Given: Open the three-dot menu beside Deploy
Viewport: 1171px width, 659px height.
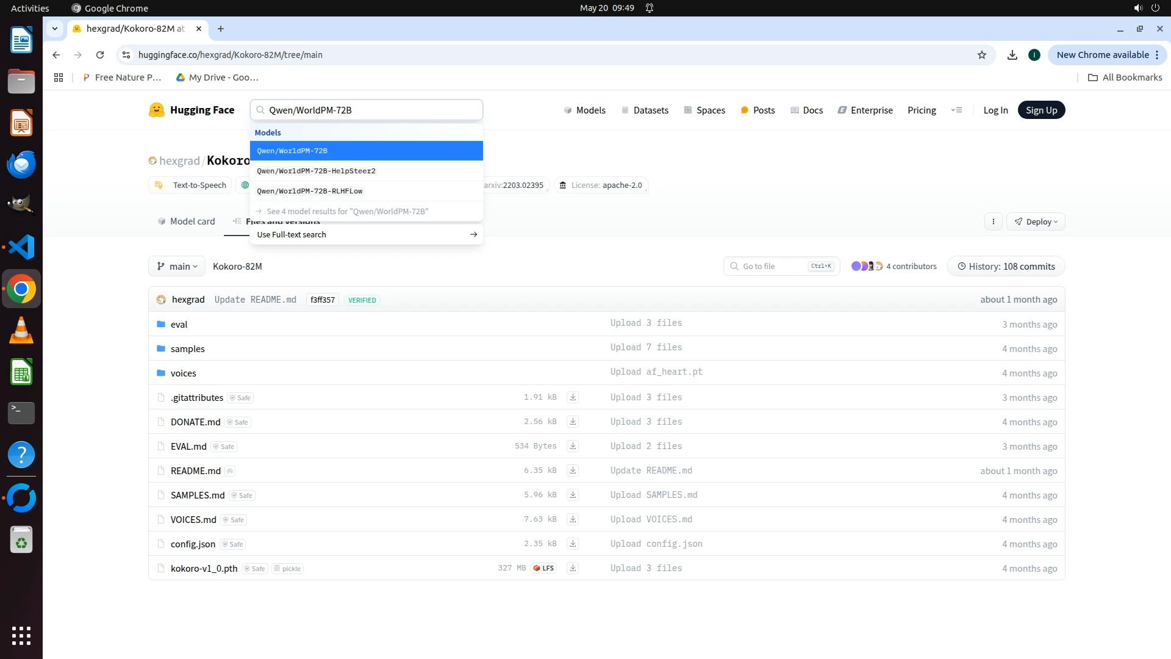Looking at the screenshot, I should [x=994, y=222].
